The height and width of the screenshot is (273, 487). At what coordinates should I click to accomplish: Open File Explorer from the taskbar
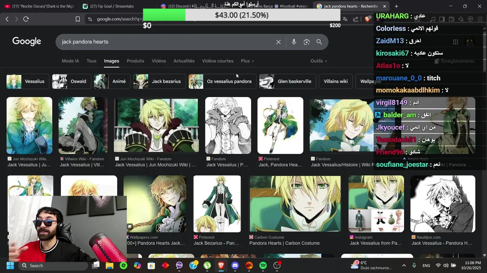(x=110, y=265)
